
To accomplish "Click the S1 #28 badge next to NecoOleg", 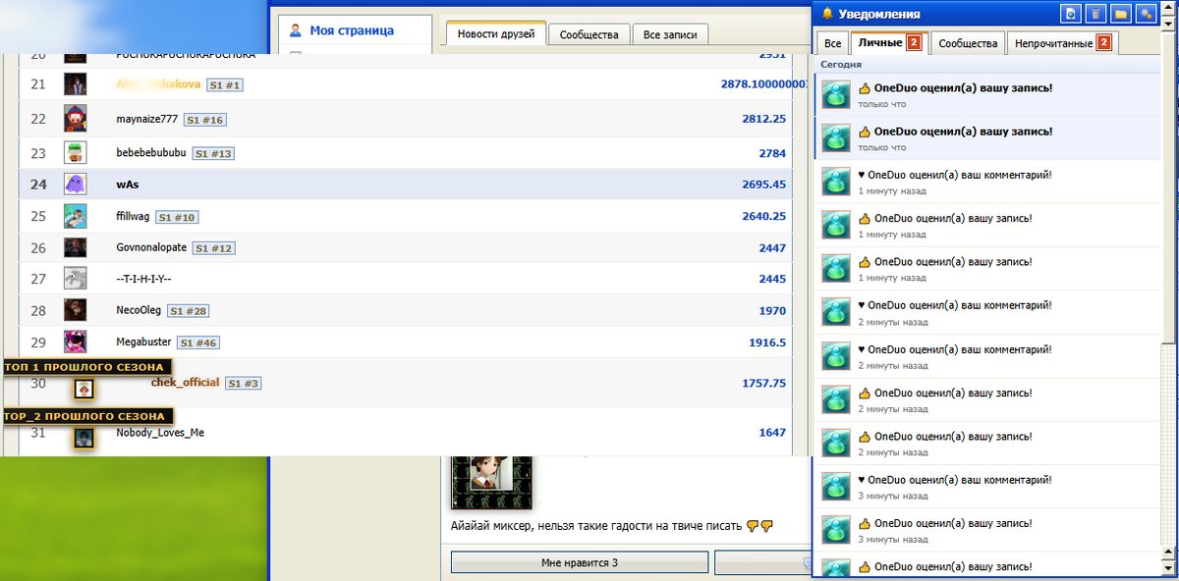I will [188, 311].
